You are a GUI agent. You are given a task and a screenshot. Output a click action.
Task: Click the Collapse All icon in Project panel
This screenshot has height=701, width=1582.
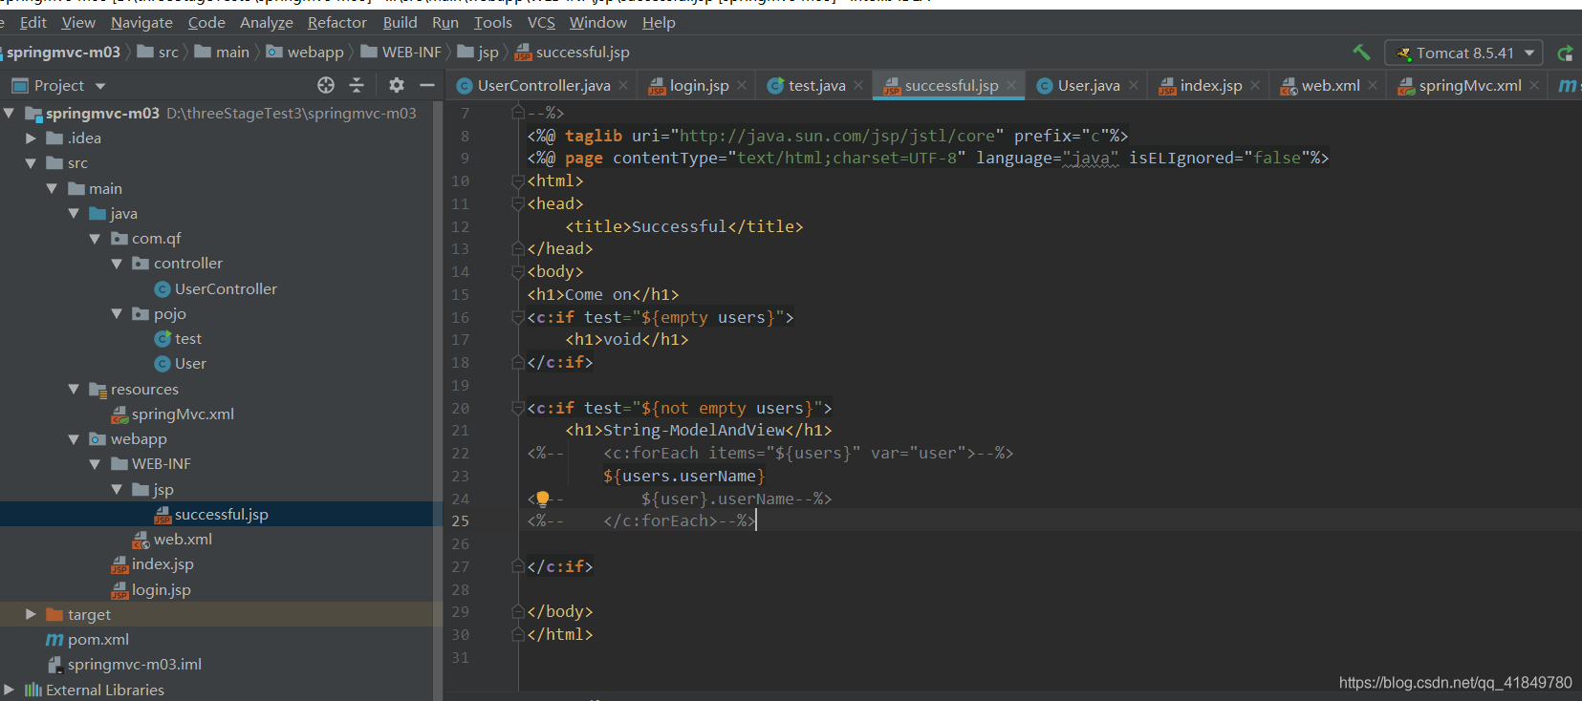pos(357,85)
